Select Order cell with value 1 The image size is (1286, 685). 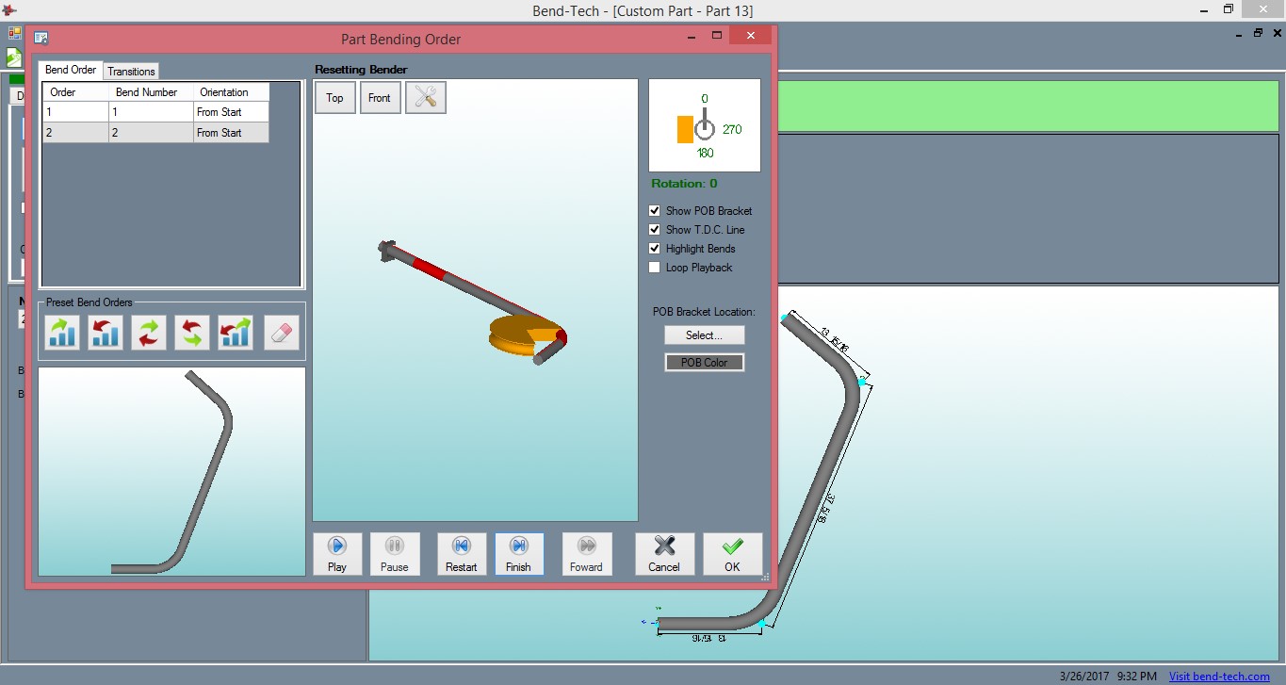tap(75, 112)
